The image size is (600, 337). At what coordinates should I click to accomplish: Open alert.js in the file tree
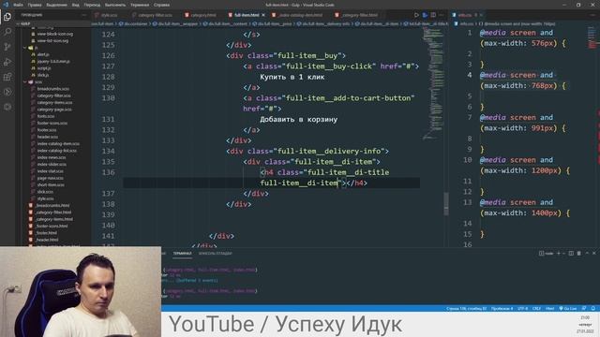pos(43,54)
